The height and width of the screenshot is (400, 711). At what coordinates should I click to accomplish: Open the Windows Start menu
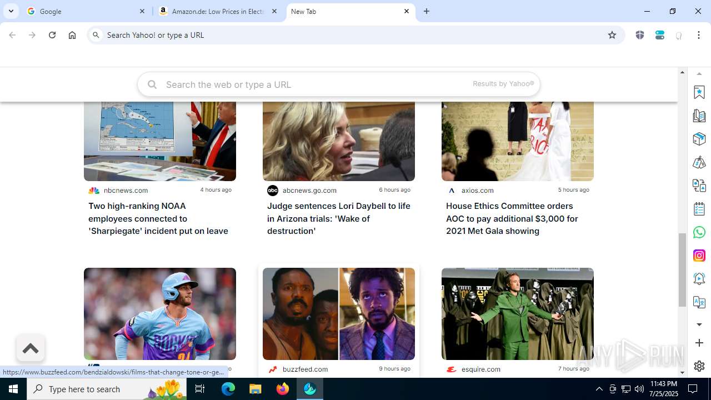tap(13, 389)
